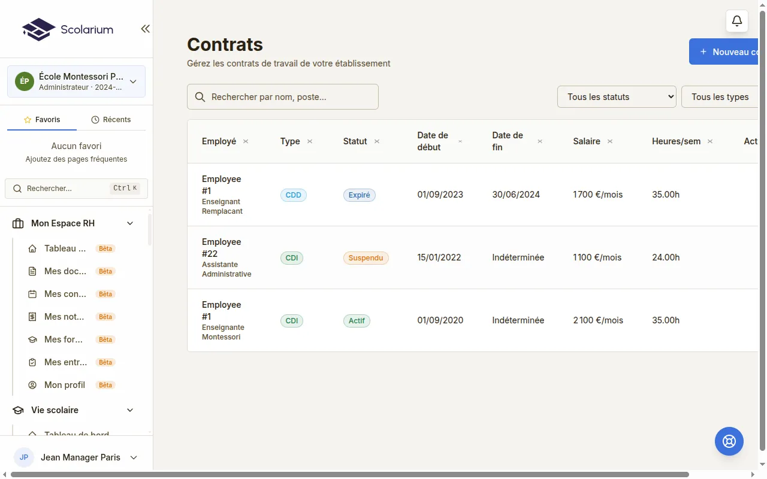Click the Rechercher par nom, poste field

click(283, 97)
